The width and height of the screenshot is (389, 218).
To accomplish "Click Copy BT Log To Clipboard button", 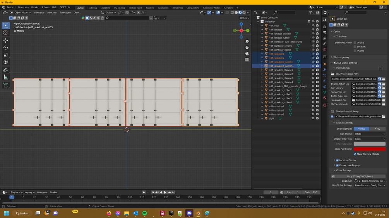I will 360,176.
